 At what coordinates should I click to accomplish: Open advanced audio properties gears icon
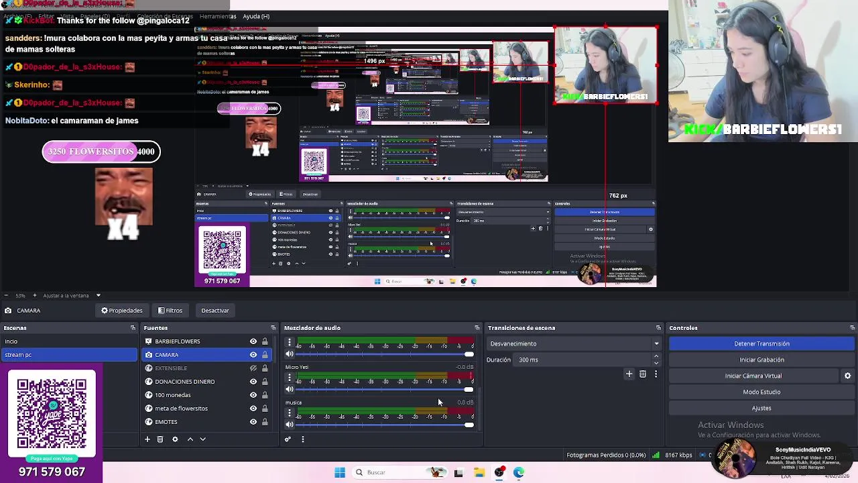point(288,439)
